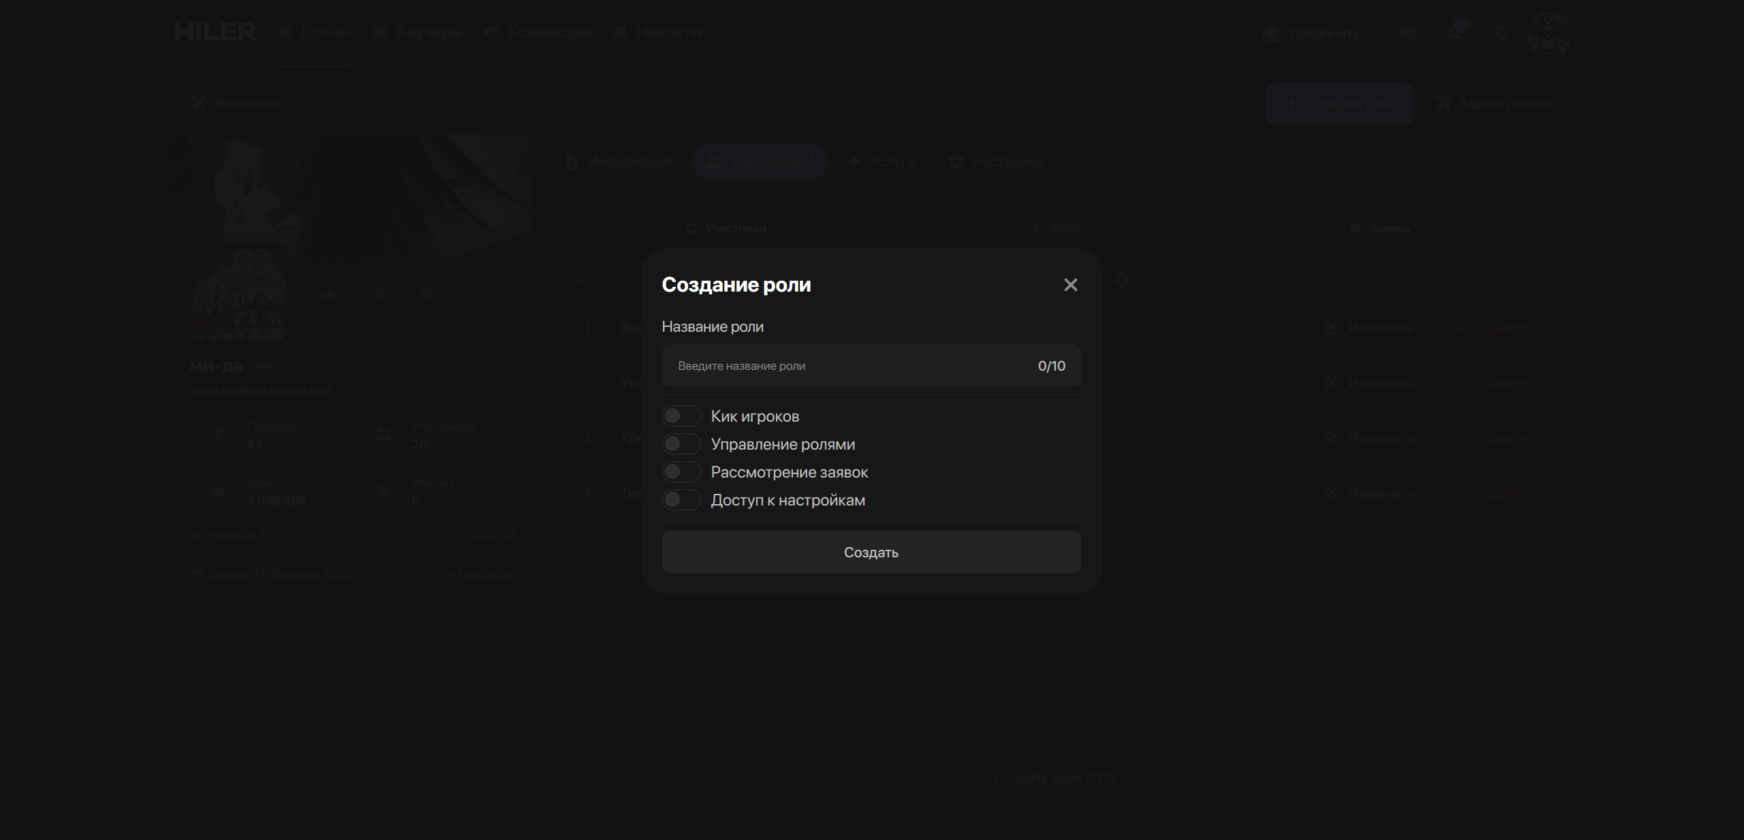Switch to the Услуги tab
The image size is (1744, 840).
click(882, 161)
